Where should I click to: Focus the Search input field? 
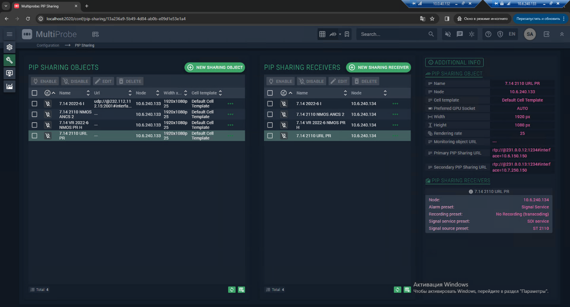tap(393, 34)
